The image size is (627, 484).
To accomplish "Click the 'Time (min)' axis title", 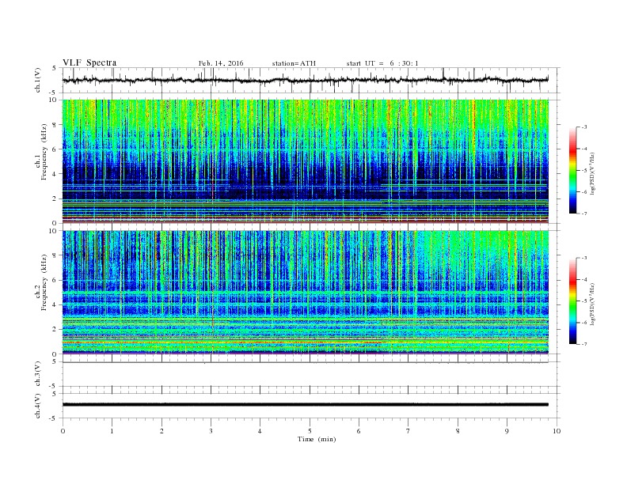I will [317, 439].
